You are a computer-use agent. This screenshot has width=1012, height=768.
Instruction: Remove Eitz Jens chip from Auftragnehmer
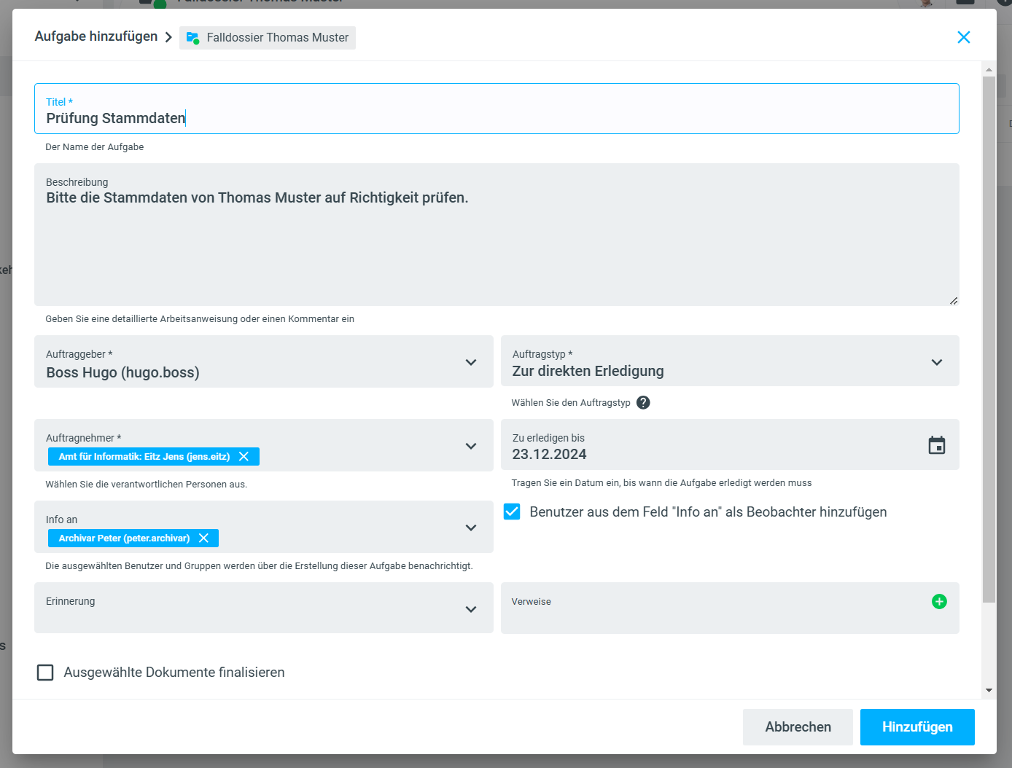pos(244,456)
